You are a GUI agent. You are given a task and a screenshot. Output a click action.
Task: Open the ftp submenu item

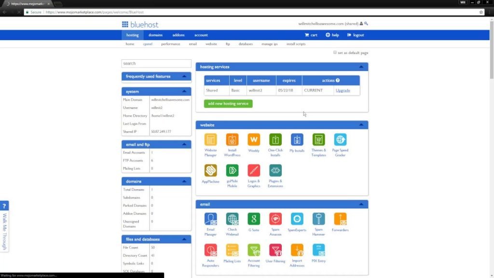coord(228,44)
